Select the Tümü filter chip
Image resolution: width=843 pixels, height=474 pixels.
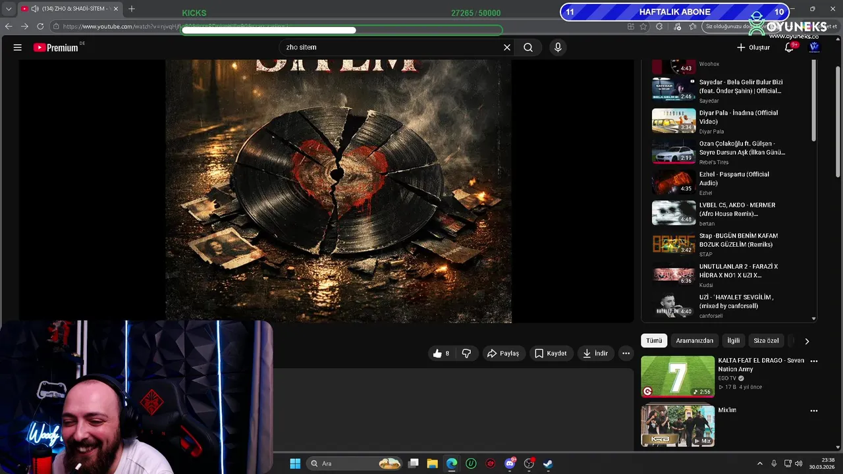click(654, 341)
